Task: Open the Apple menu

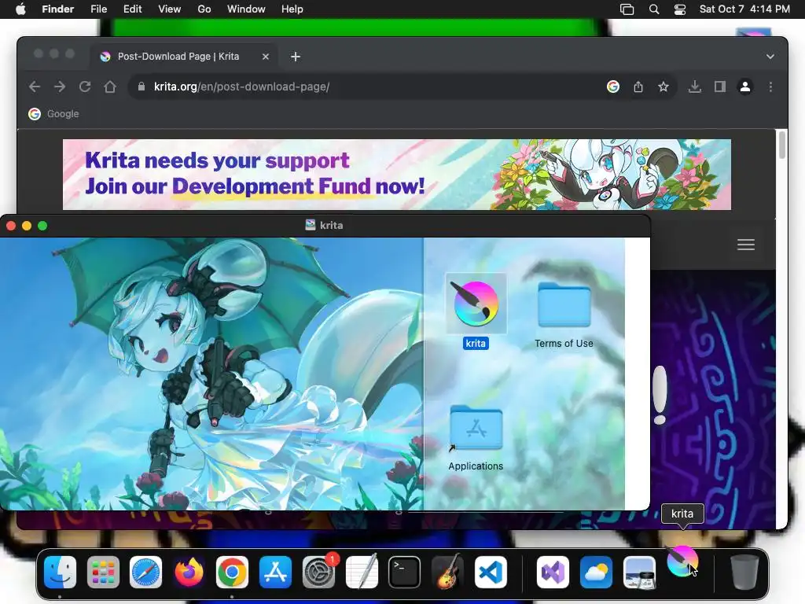Action: pyautogui.click(x=20, y=9)
